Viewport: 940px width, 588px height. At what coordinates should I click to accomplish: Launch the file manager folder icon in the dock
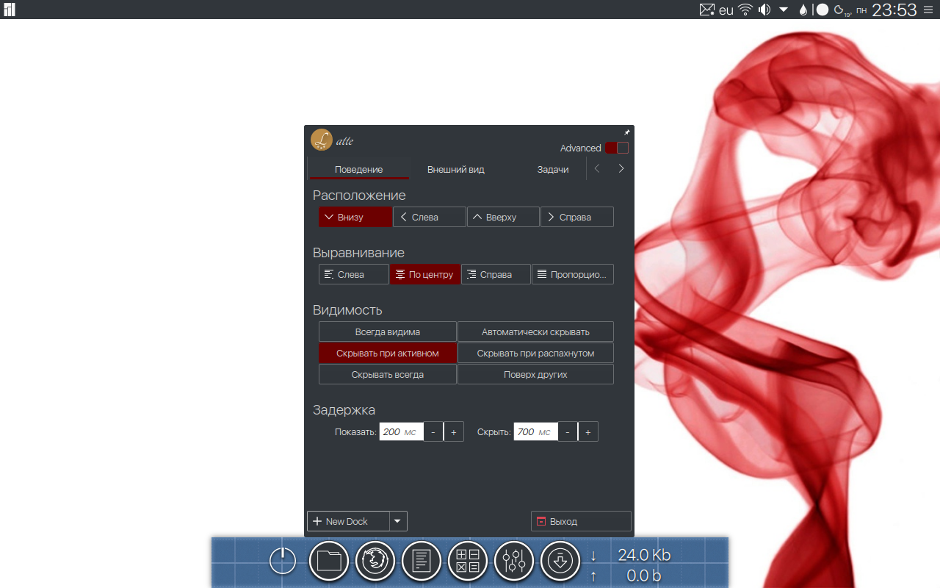(x=329, y=562)
